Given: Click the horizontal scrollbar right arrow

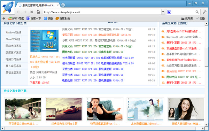Looking at the screenshot, I should pos(203,129).
